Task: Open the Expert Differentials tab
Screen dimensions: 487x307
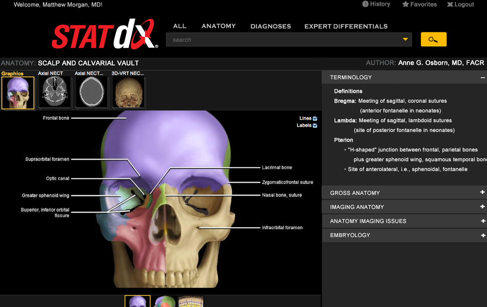Action: (346, 26)
